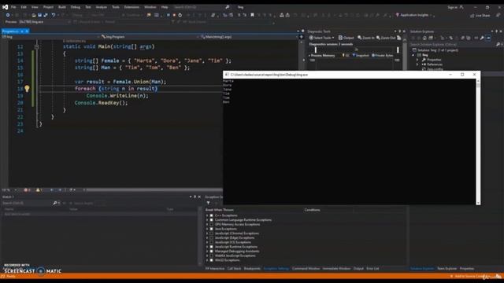Click the Watch search magnifier icon
The image size is (504, 283).
[x=55, y=203]
